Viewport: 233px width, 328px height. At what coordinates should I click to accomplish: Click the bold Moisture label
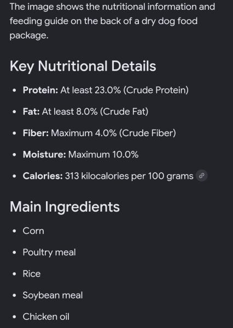(44, 155)
